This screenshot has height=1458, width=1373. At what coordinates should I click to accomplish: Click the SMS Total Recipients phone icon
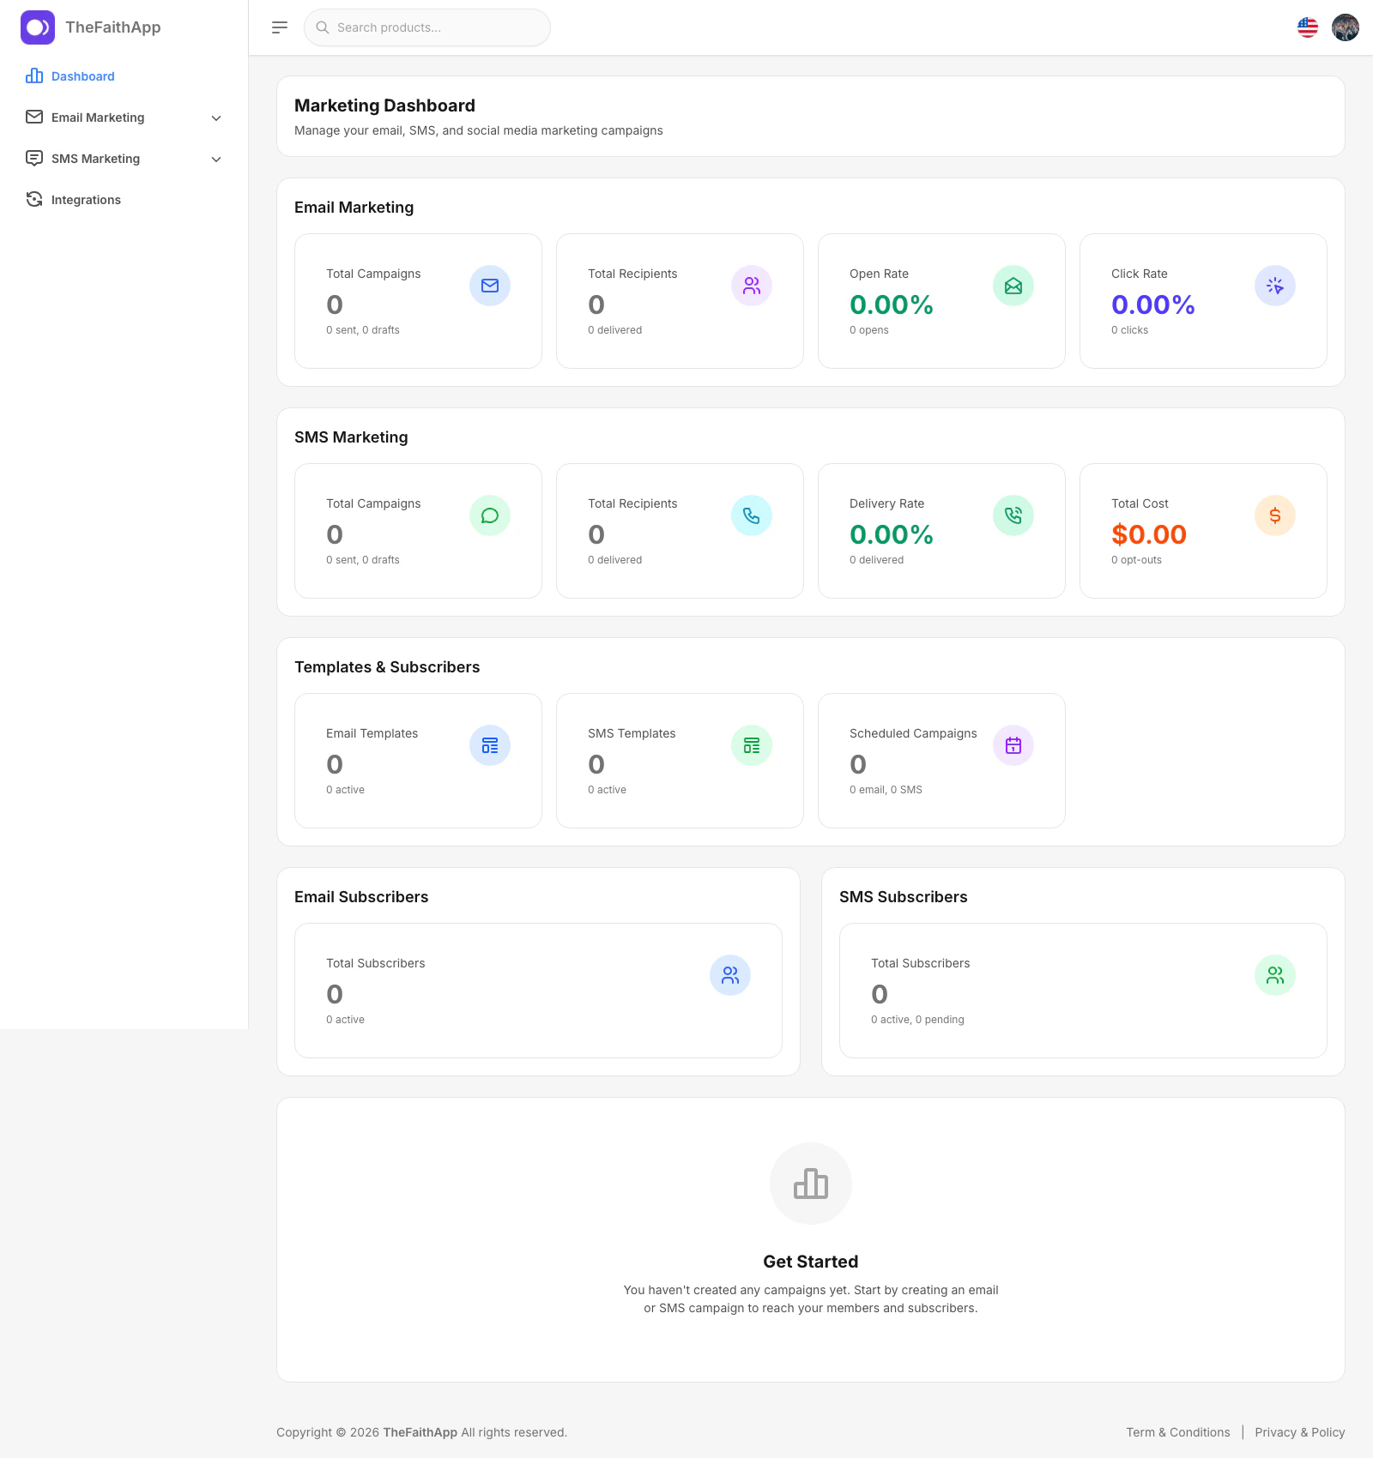(x=752, y=515)
